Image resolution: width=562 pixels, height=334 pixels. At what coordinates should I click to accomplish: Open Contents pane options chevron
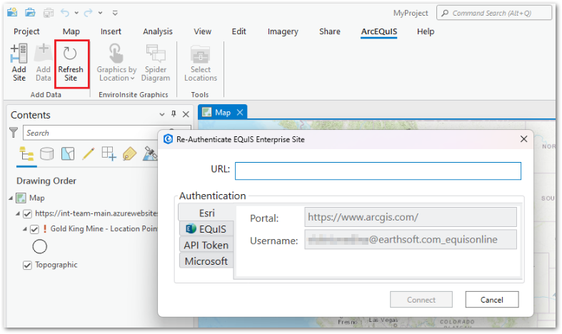click(162, 114)
